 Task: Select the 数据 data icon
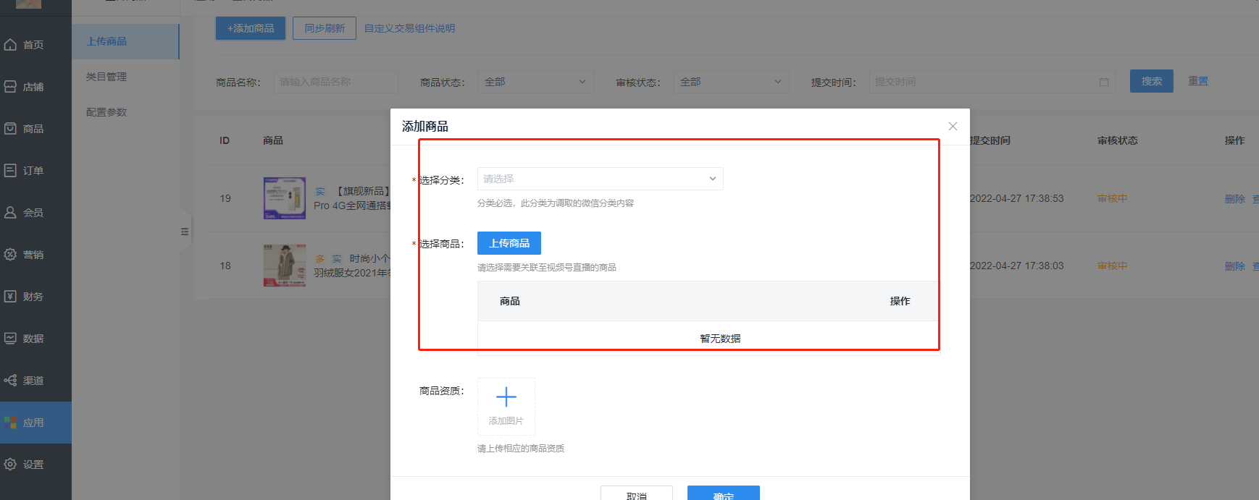pyautogui.click(x=10, y=339)
